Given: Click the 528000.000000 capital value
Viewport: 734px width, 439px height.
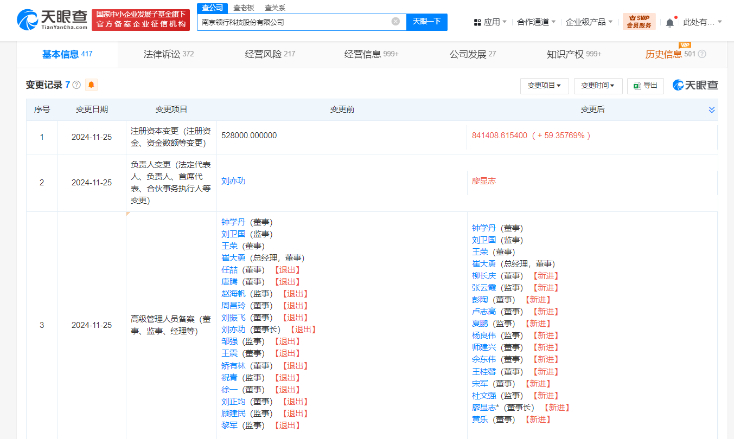Looking at the screenshot, I should coord(249,135).
